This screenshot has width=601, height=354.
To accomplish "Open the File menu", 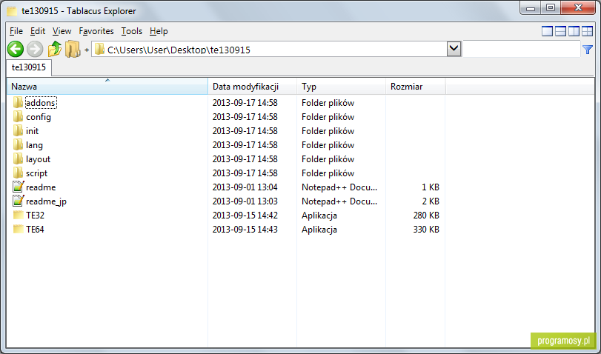I will [x=16, y=31].
